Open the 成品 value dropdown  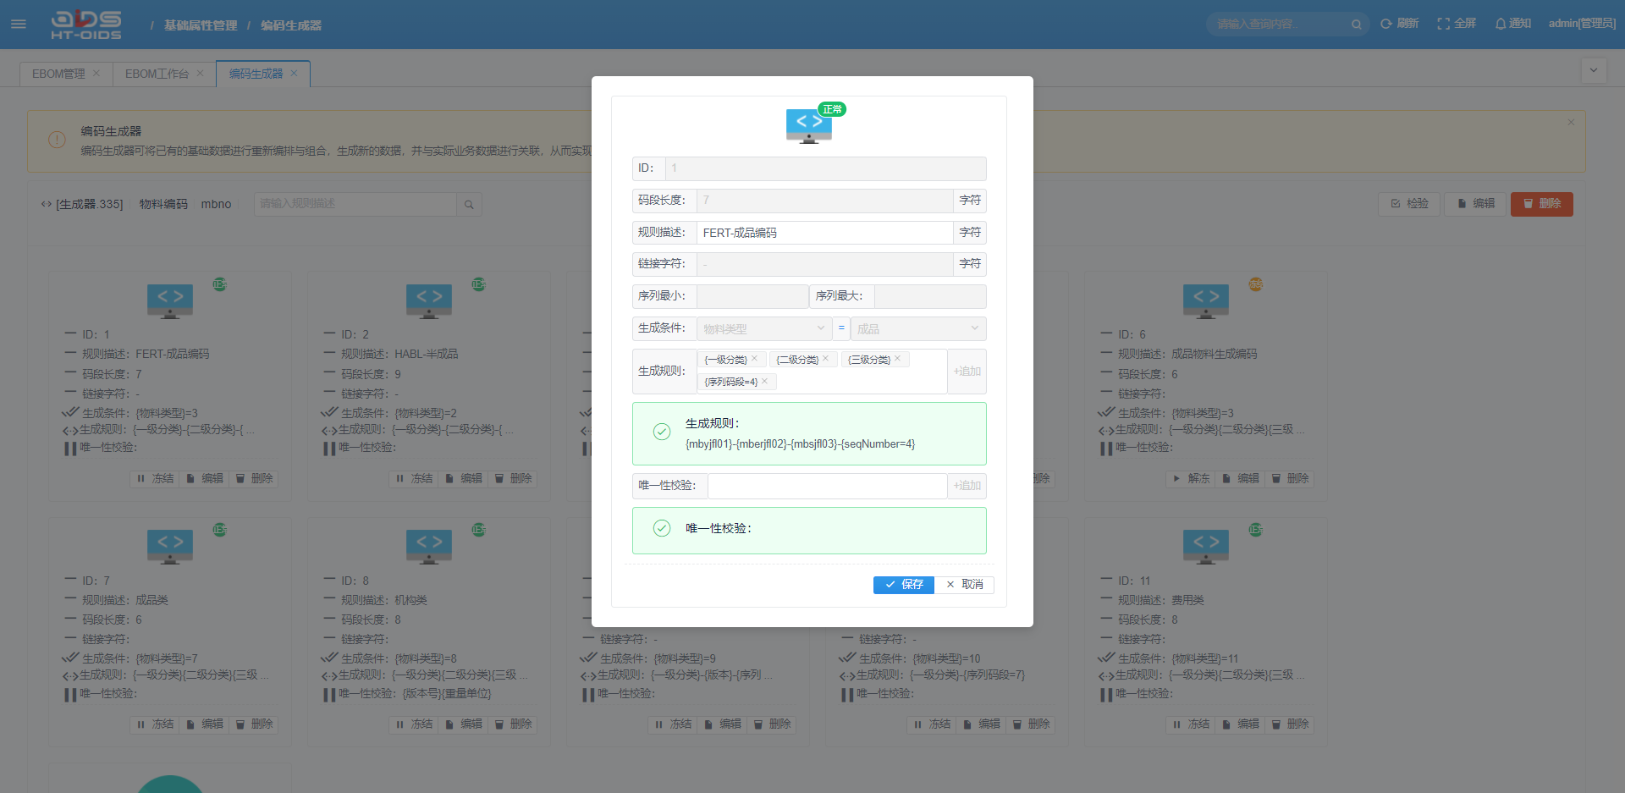coord(918,328)
